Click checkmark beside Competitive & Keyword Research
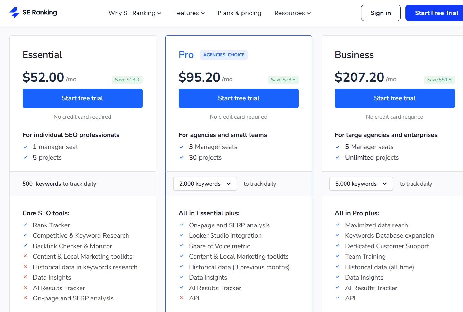This screenshot has width=463, height=312. (x=25, y=235)
